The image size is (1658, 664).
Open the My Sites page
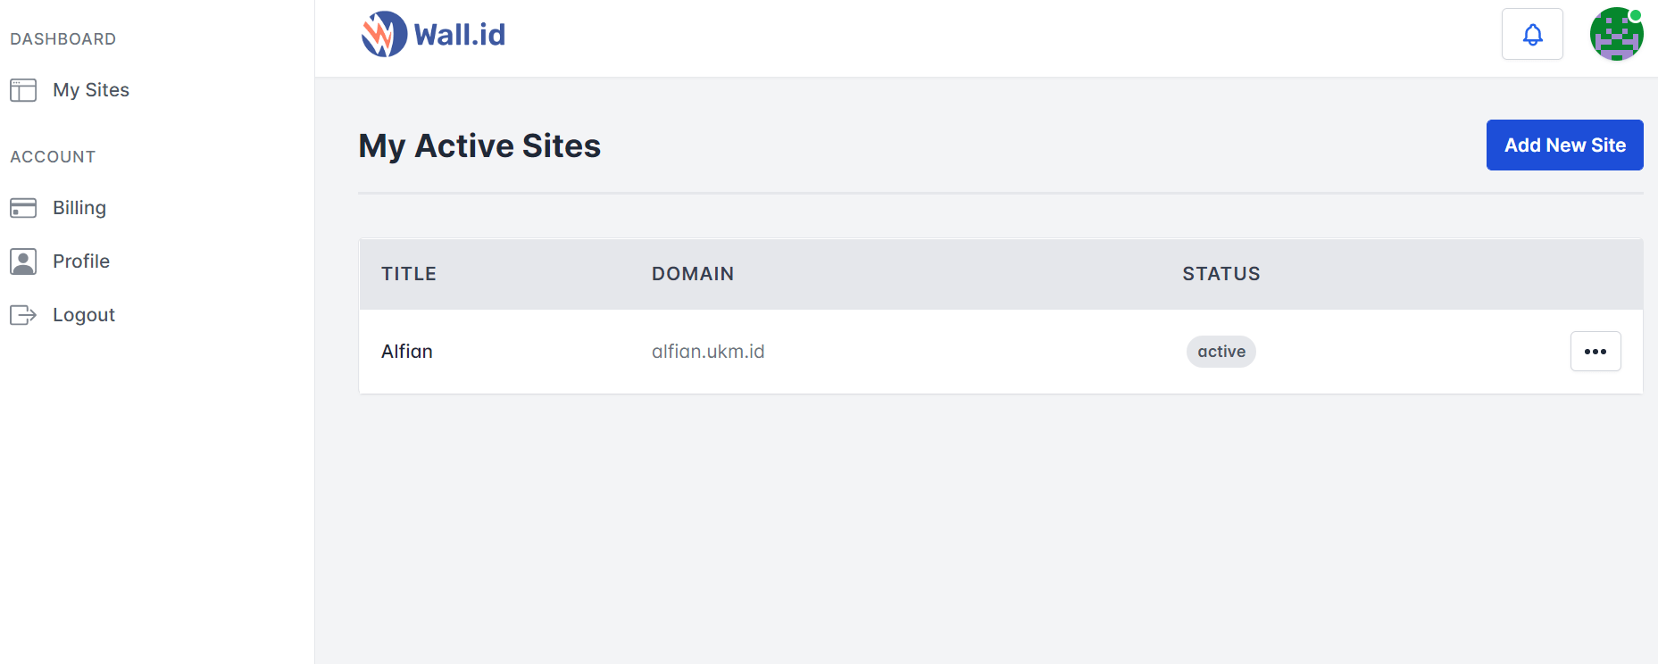90,89
